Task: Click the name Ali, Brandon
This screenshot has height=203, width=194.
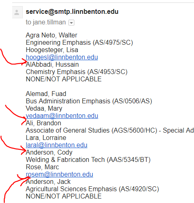Action: click(44, 123)
